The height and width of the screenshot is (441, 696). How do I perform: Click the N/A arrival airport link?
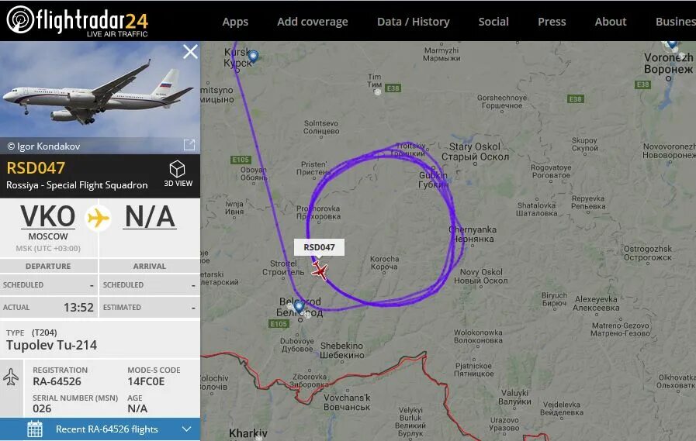pos(150,217)
